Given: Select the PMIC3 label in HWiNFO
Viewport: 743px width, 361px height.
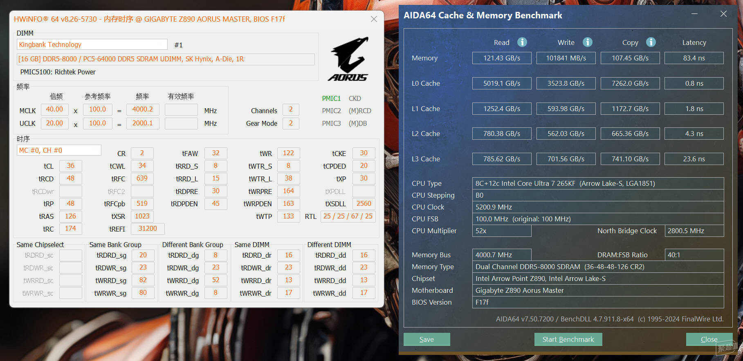Looking at the screenshot, I should tap(331, 123).
